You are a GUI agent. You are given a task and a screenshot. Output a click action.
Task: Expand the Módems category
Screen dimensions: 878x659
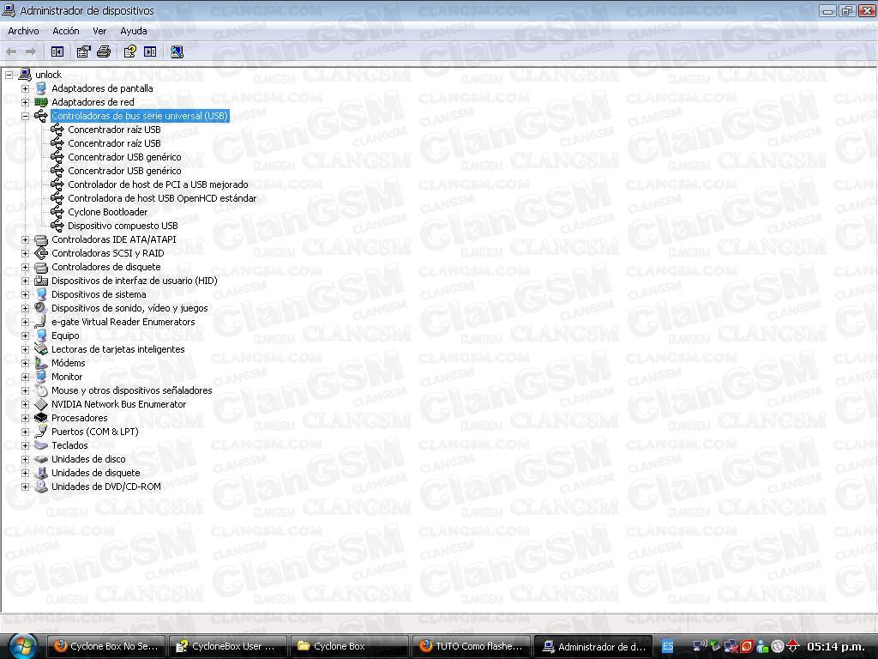coord(25,363)
